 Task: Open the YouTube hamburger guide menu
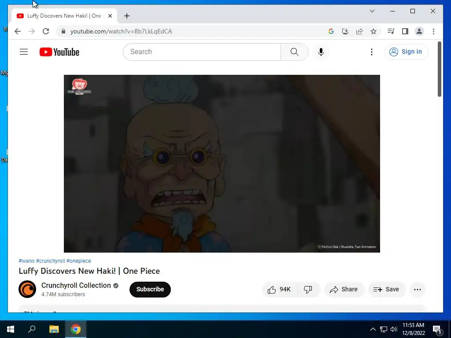(24, 52)
